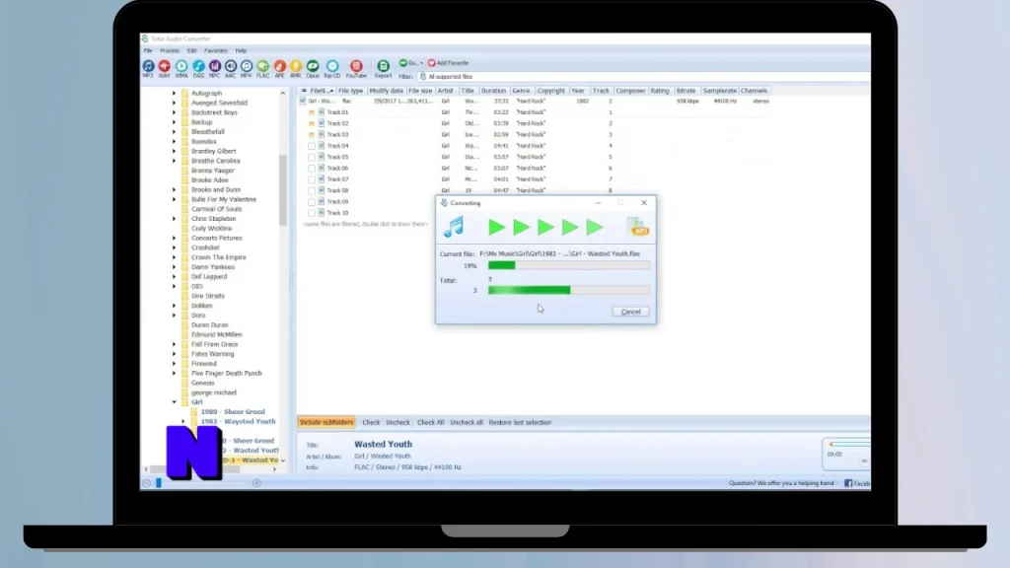Check the Track 09 checkbox

[x=312, y=201]
